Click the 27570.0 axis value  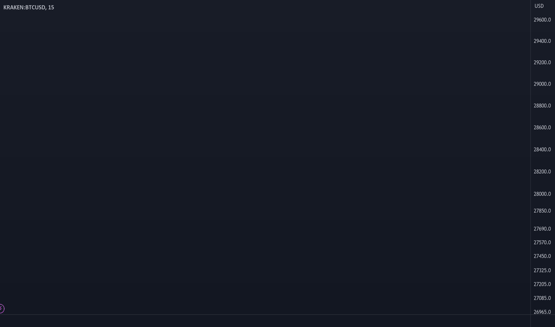(542, 242)
